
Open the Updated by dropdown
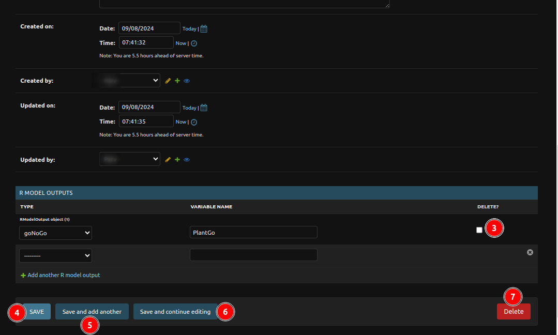(x=130, y=159)
